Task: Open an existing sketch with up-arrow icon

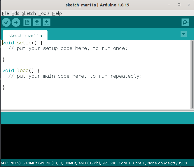Action: pyautogui.click(x=37, y=22)
